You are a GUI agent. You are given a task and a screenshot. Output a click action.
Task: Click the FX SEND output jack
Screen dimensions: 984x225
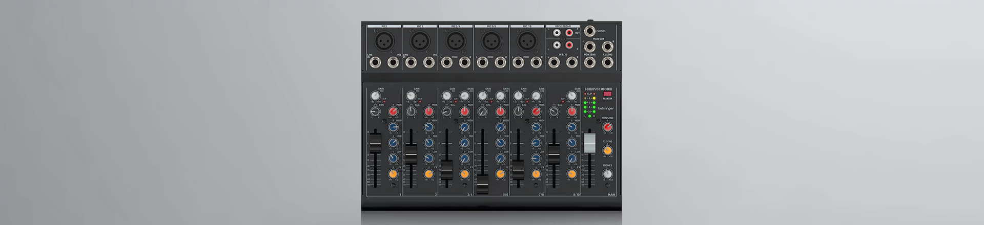click(x=608, y=63)
